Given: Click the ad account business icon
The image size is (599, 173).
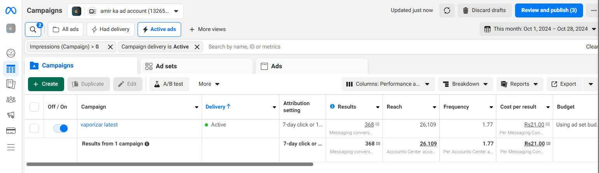Looking at the screenshot, I should pos(93,11).
